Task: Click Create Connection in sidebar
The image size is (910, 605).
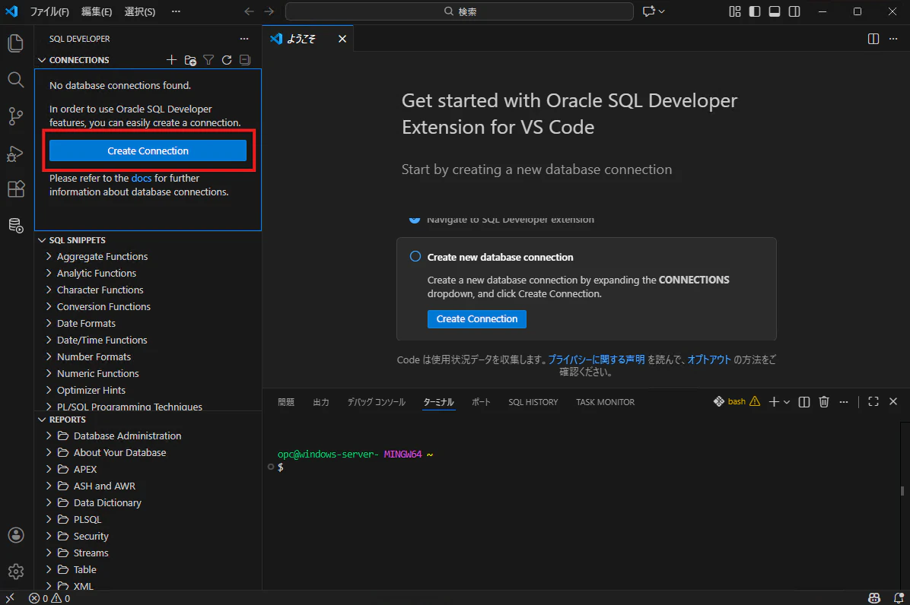Action: [148, 150]
